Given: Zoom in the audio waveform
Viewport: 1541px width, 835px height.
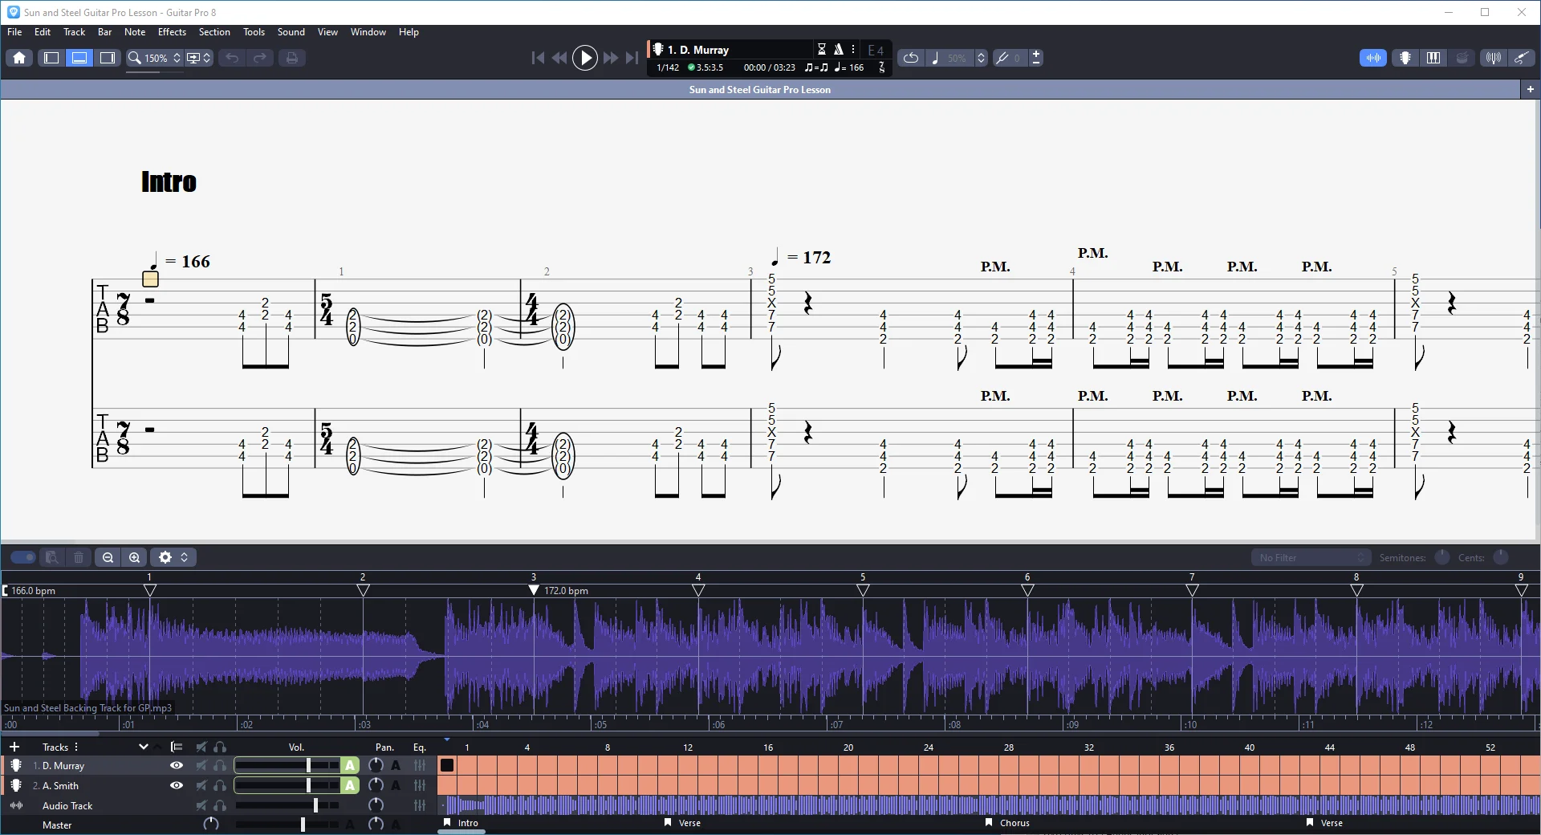Looking at the screenshot, I should [135, 557].
